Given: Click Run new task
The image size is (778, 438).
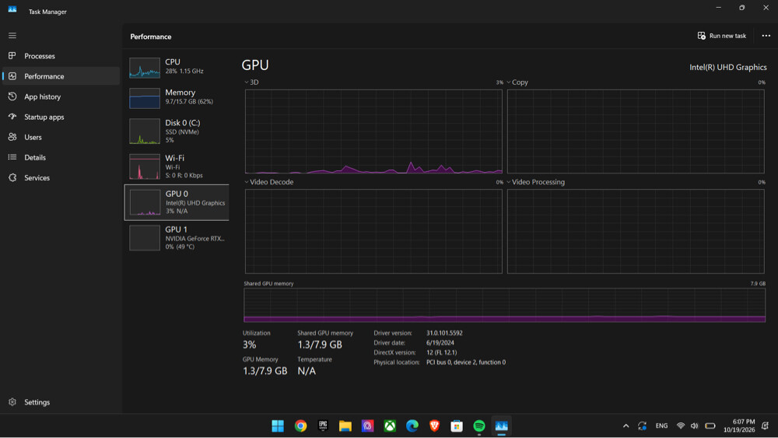Looking at the screenshot, I should 722,36.
